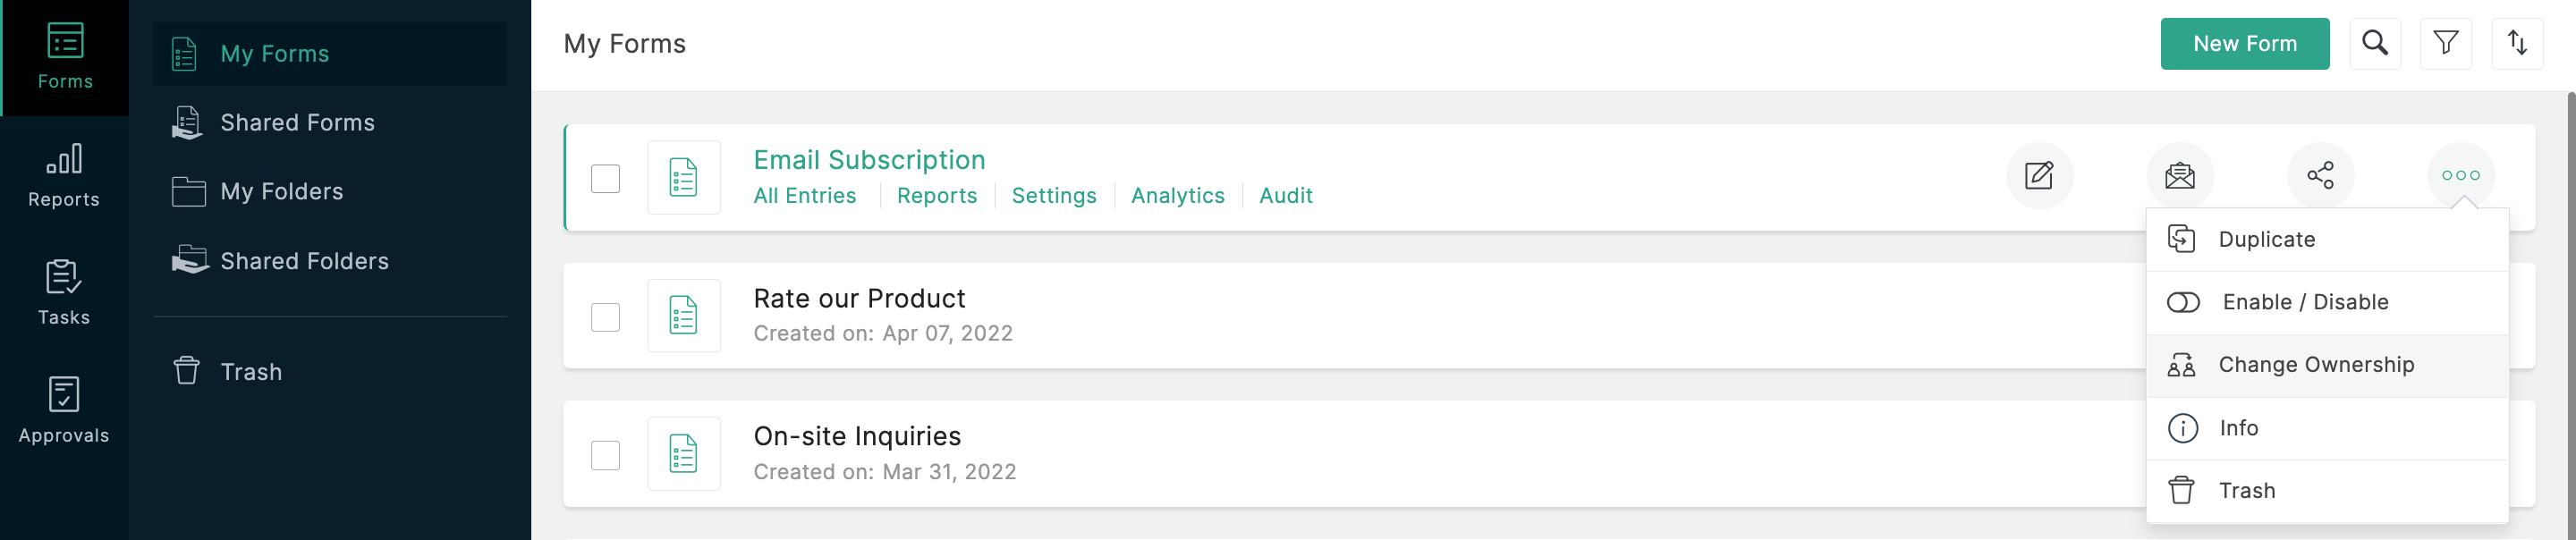Select the Rate our Product checkbox

(605, 317)
